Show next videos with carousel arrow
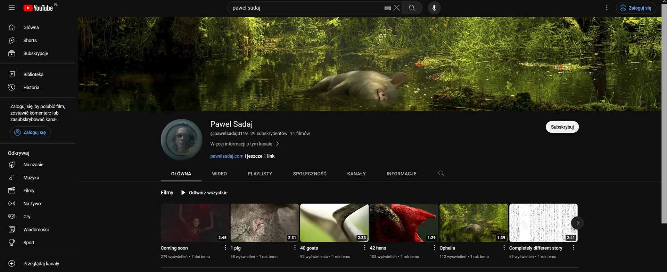 click(x=577, y=223)
